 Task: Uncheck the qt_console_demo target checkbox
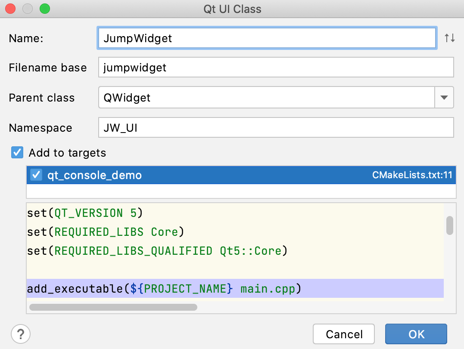(36, 175)
